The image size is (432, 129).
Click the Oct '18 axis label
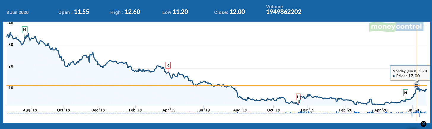pyautogui.click(x=63, y=110)
